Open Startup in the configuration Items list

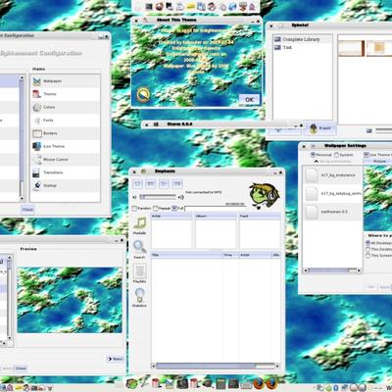point(66,185)
